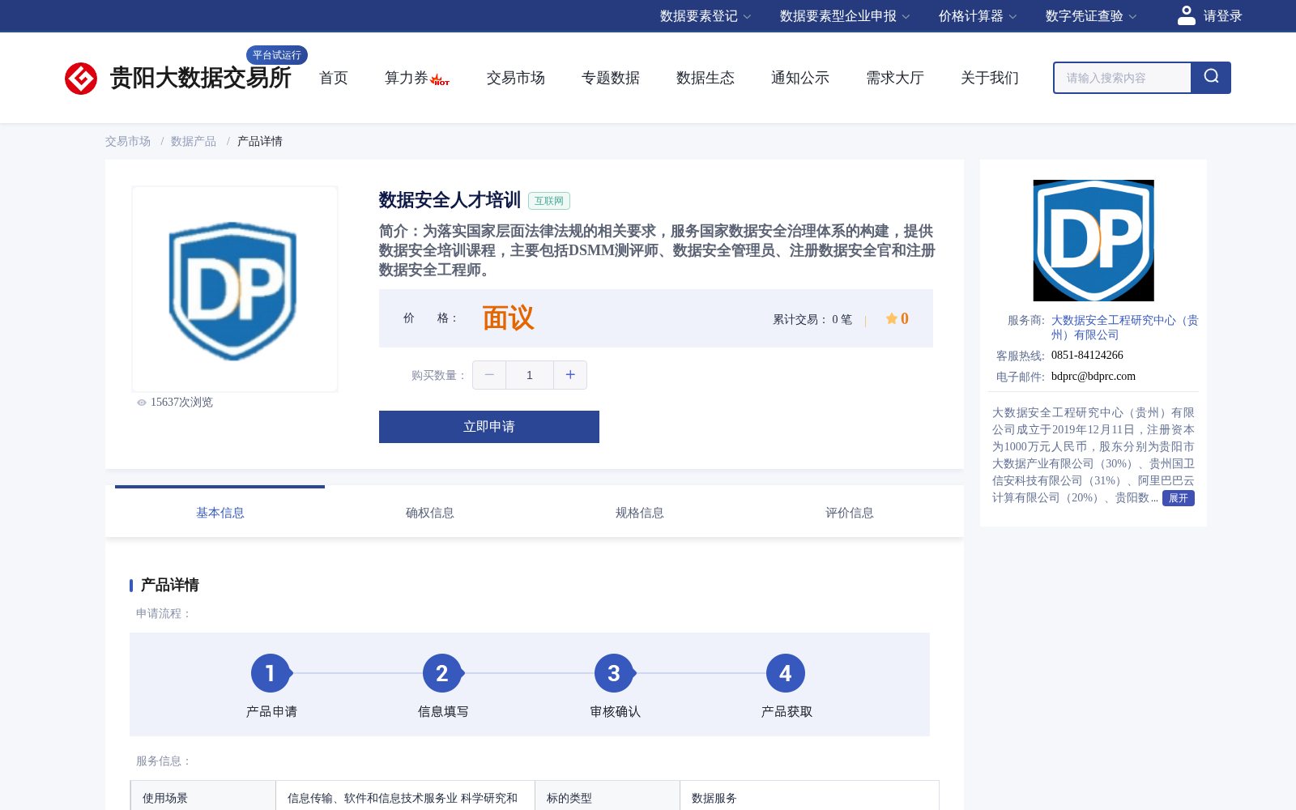Click the 贵阳大数据交易所 site title

(200, 78)
